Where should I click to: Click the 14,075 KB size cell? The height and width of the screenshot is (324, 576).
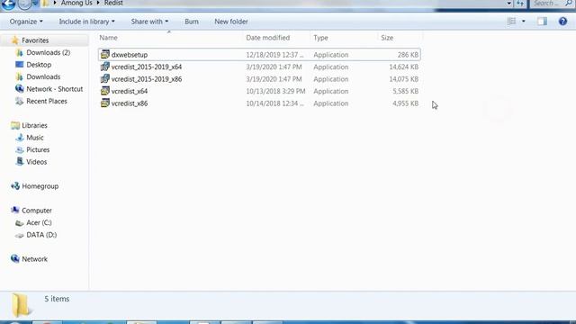[x=404, y=79]
